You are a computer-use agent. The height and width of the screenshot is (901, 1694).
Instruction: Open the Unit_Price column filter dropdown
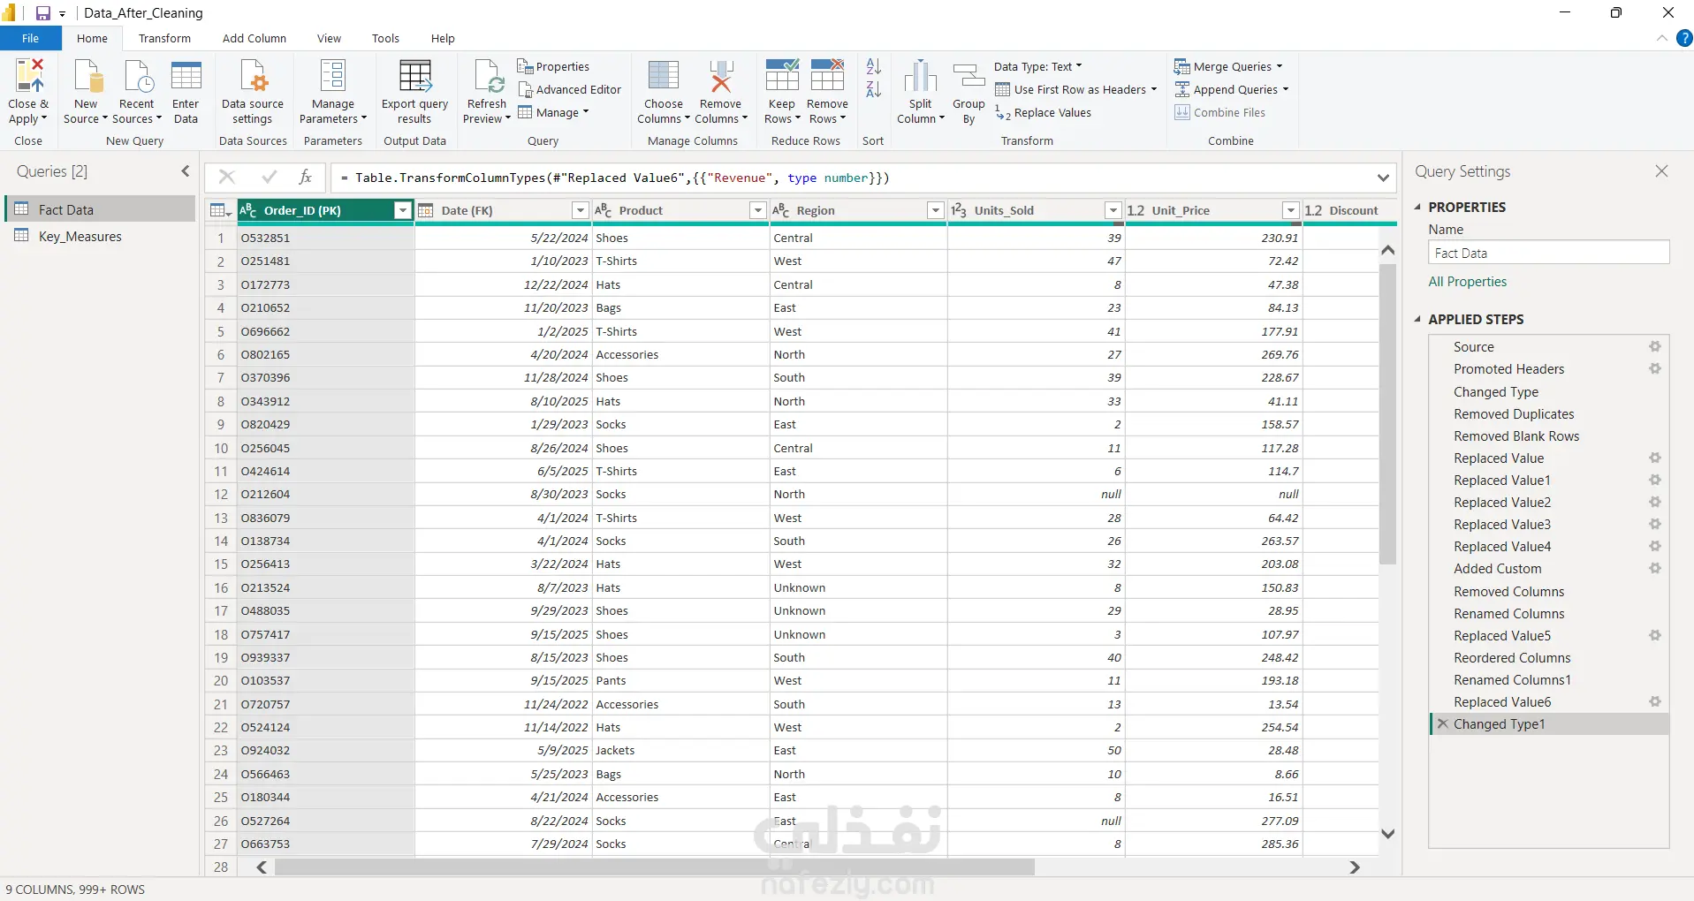pyautogui.click(x=1291, y=210)
